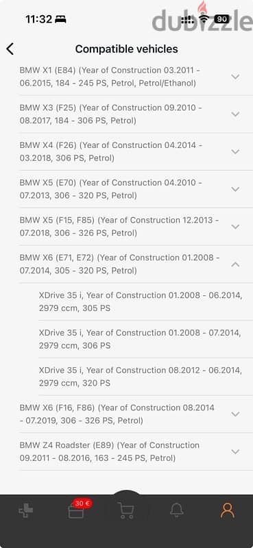This screenshot has height=548, width=253.
Task: Expand the BMW X5 (F15, F85) chevron
Action: [235, 227]
